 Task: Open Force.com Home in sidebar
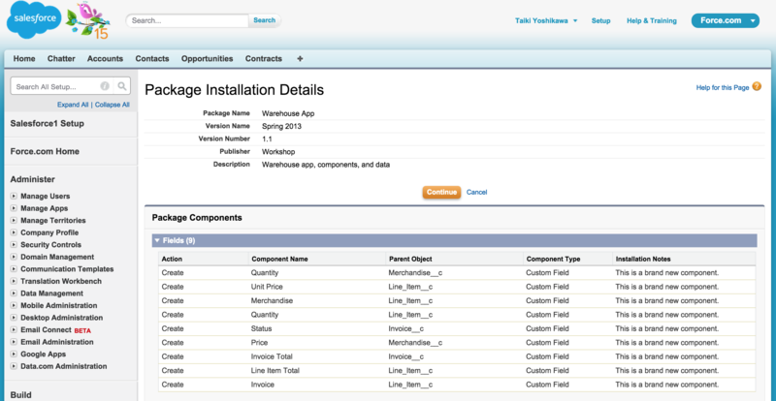click(x=45, y=151)
